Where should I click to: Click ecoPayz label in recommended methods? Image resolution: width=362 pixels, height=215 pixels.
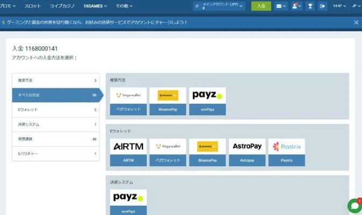tap(208, 109)
